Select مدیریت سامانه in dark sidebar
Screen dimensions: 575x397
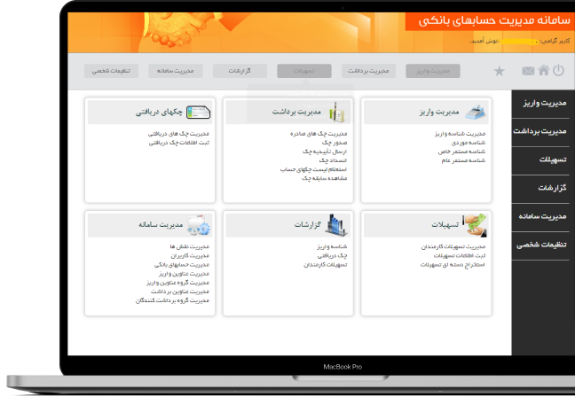coord(540,217)
